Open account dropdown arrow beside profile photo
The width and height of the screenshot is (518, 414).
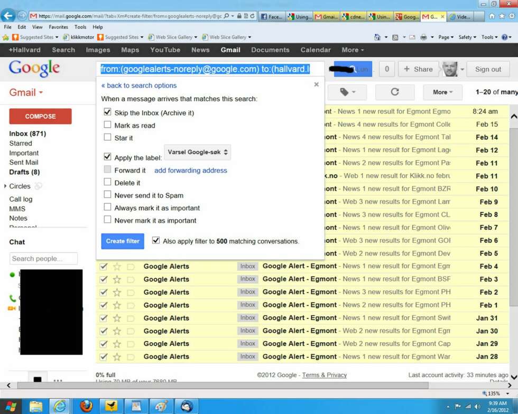pos(462,69)
